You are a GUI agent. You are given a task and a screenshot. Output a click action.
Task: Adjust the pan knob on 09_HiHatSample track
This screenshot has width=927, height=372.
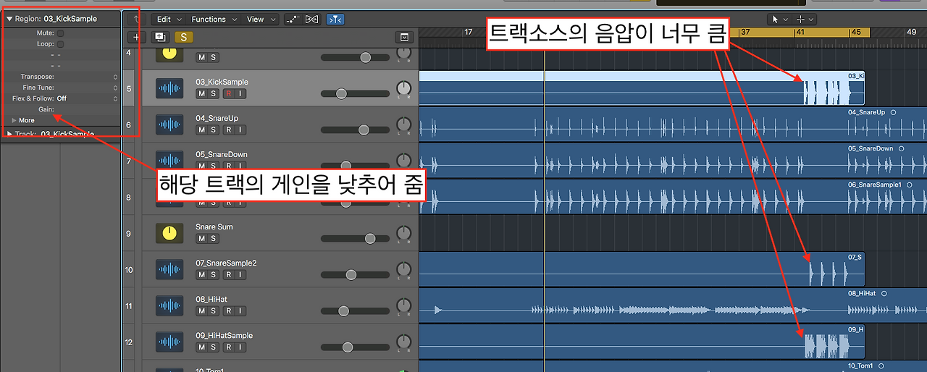[403, 342]
